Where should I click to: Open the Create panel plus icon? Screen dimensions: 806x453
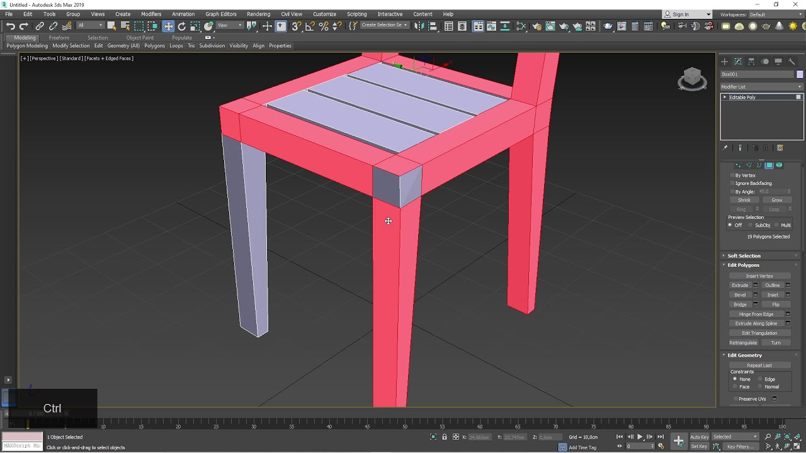724,61
